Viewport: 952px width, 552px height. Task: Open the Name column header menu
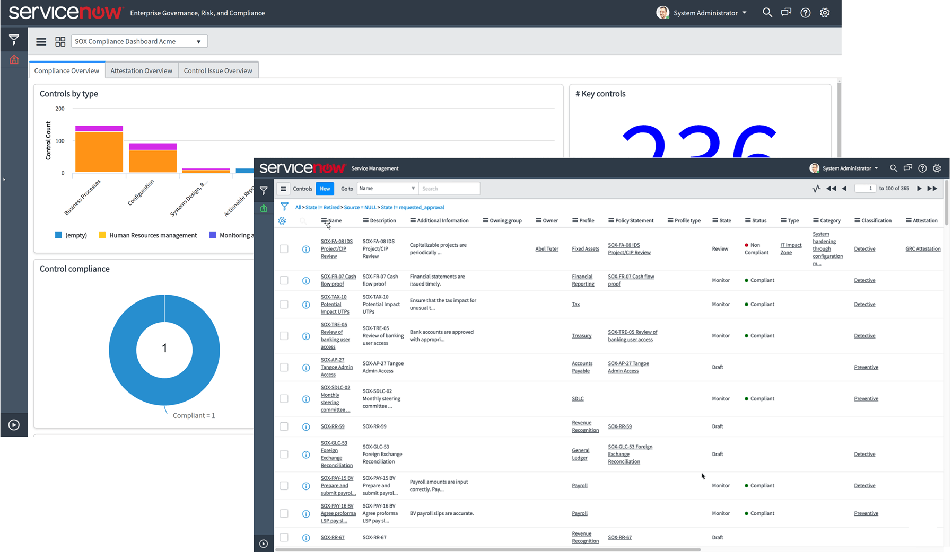pos(324,221)
